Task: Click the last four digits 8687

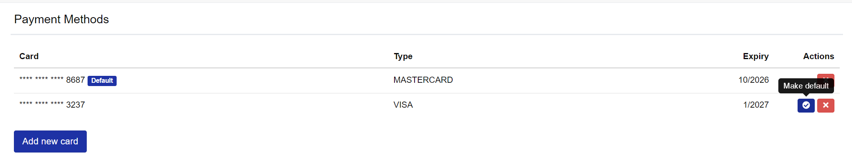Action: point(75,80)
